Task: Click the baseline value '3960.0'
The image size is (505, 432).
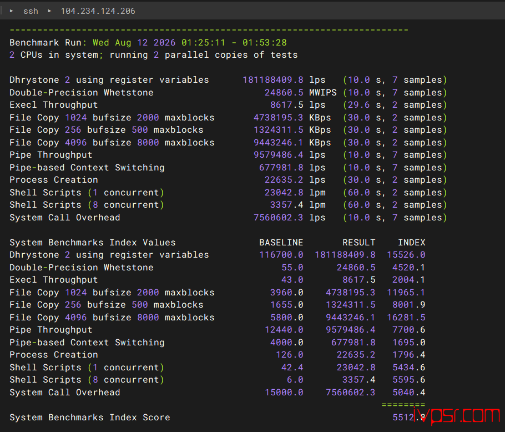Action: [287, 293]
